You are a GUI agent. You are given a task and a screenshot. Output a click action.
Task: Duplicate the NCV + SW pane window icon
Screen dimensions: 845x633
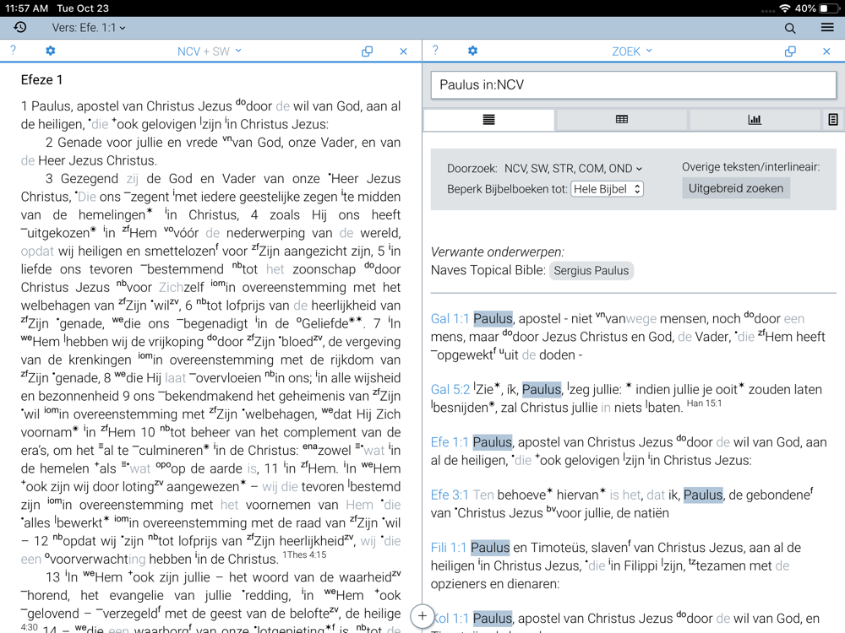pos(367,51)
